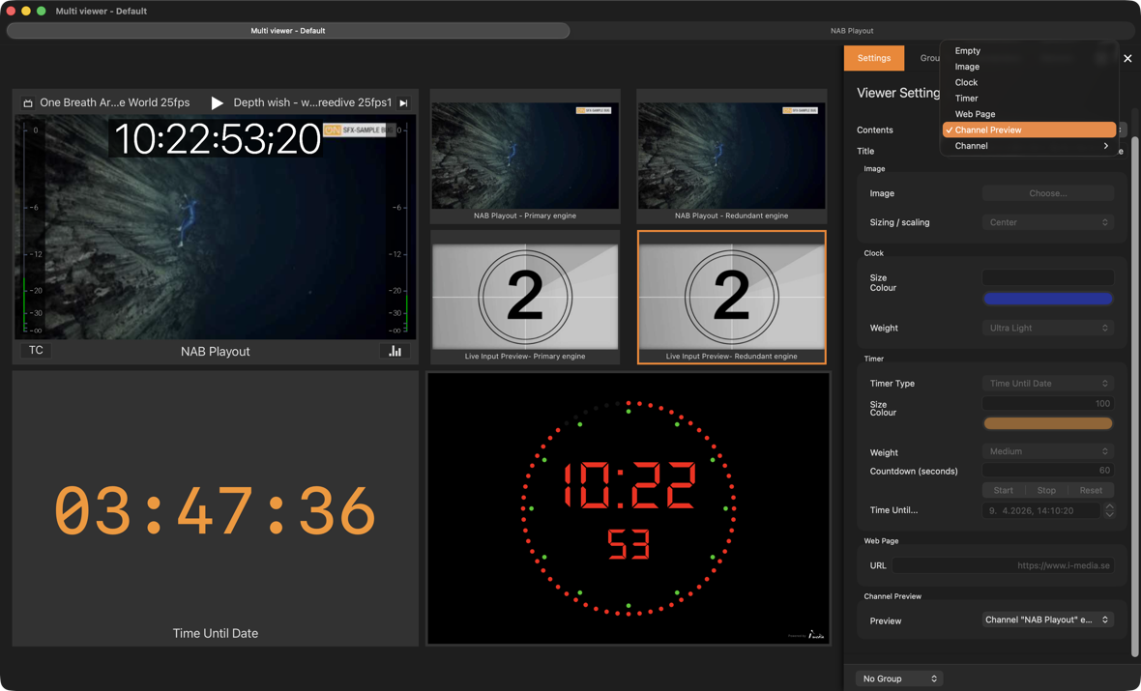Open the No Group dropdown
Screen dimensions: 1141x691
click(899, 678)
